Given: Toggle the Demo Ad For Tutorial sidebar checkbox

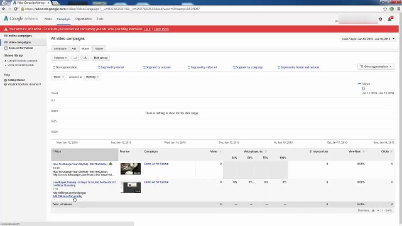Looking at the screenshot, I should click(6, 48).
